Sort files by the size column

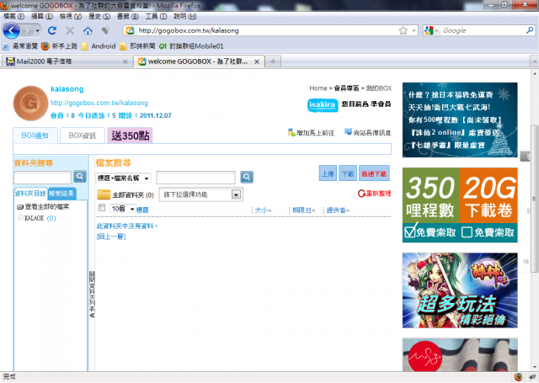tap(263, 210)
